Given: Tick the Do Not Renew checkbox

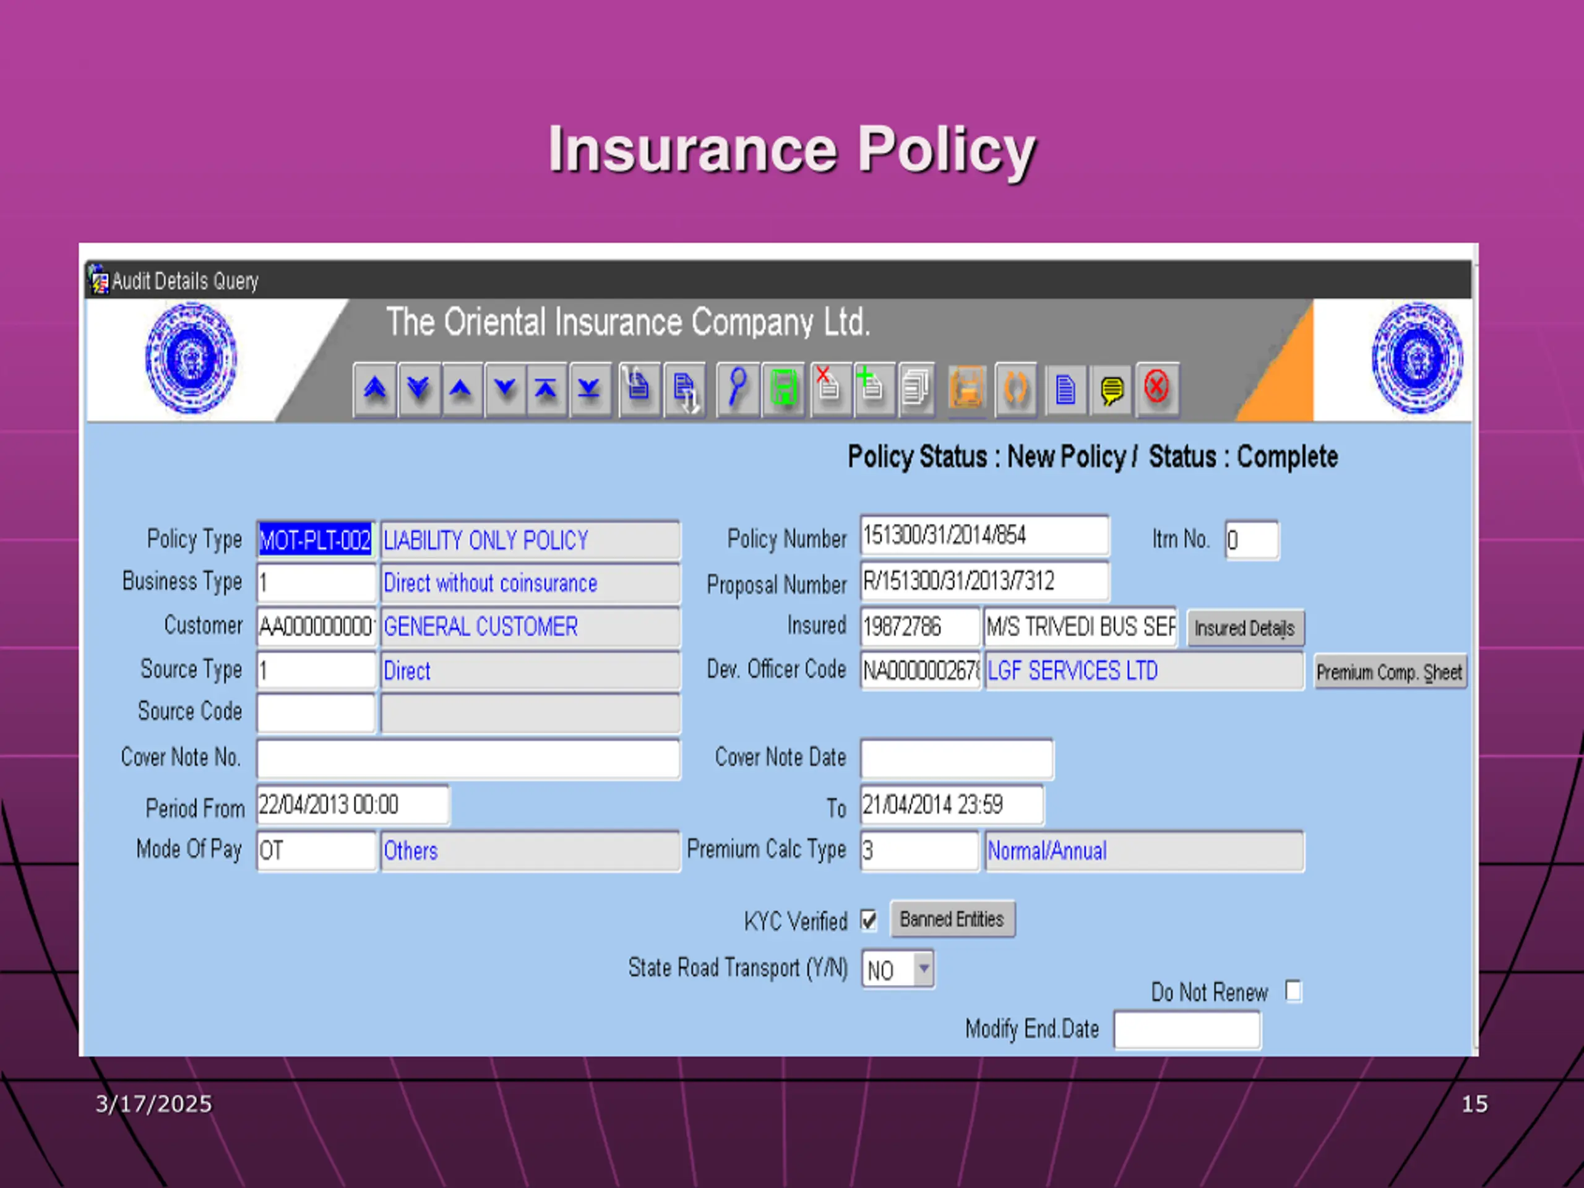Looking at the screenshot, I should pos(1293,991).
